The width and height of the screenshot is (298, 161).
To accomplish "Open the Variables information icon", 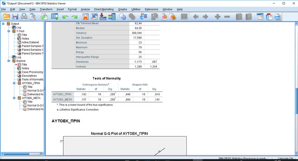I will tap(112, 17).
